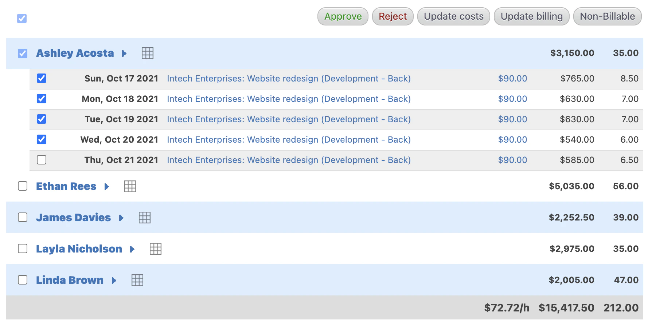648x330 pixels.
Task: Uncheck the select-all checkbox at the top
Action: click(22, 18)
